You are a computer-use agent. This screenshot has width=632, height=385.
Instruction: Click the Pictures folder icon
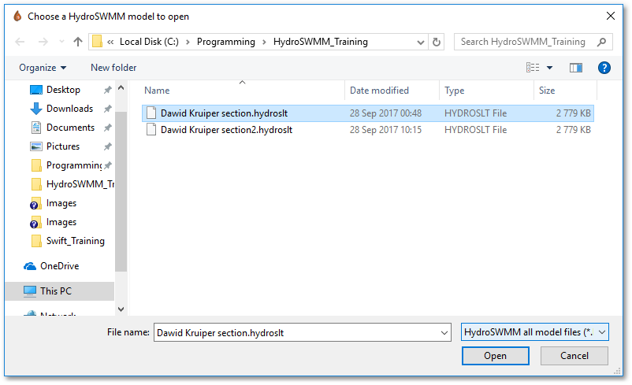[36, 146]
